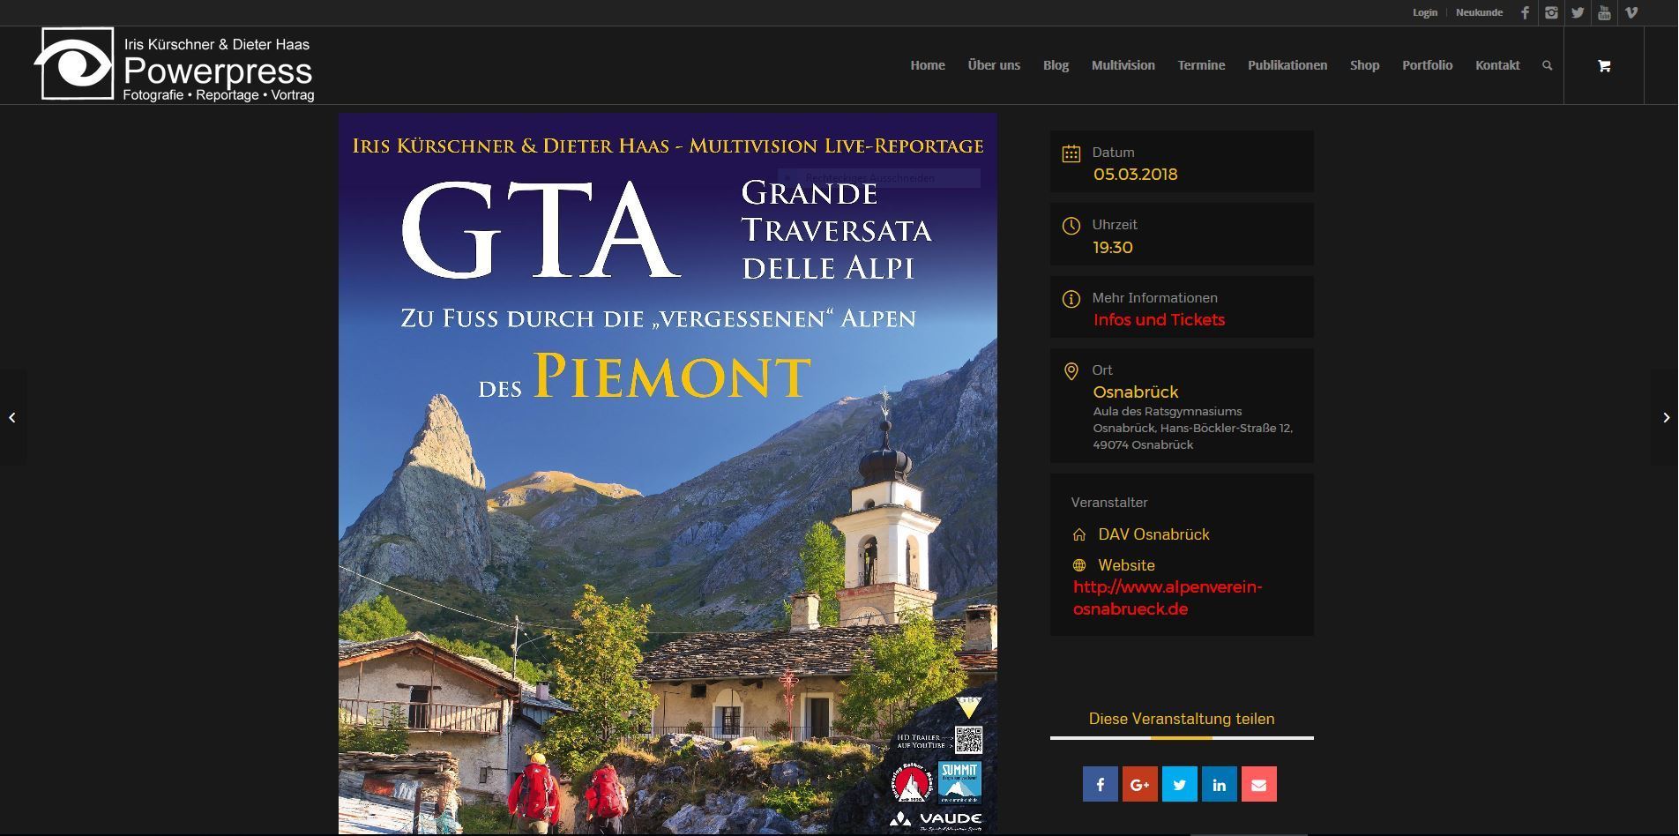
Task: Go to next event arrow
Action: click(1666, 417)
